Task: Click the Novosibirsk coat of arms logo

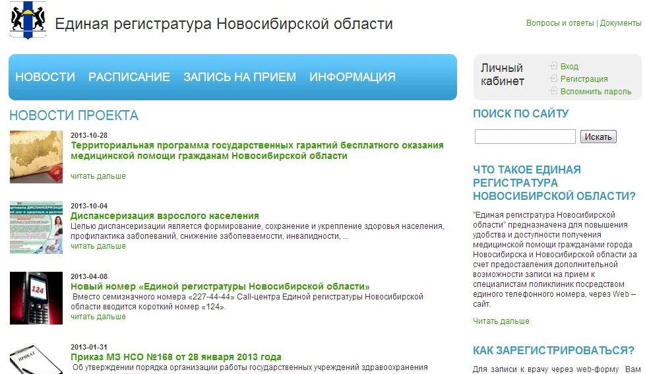Action: [x=28, y=20]
